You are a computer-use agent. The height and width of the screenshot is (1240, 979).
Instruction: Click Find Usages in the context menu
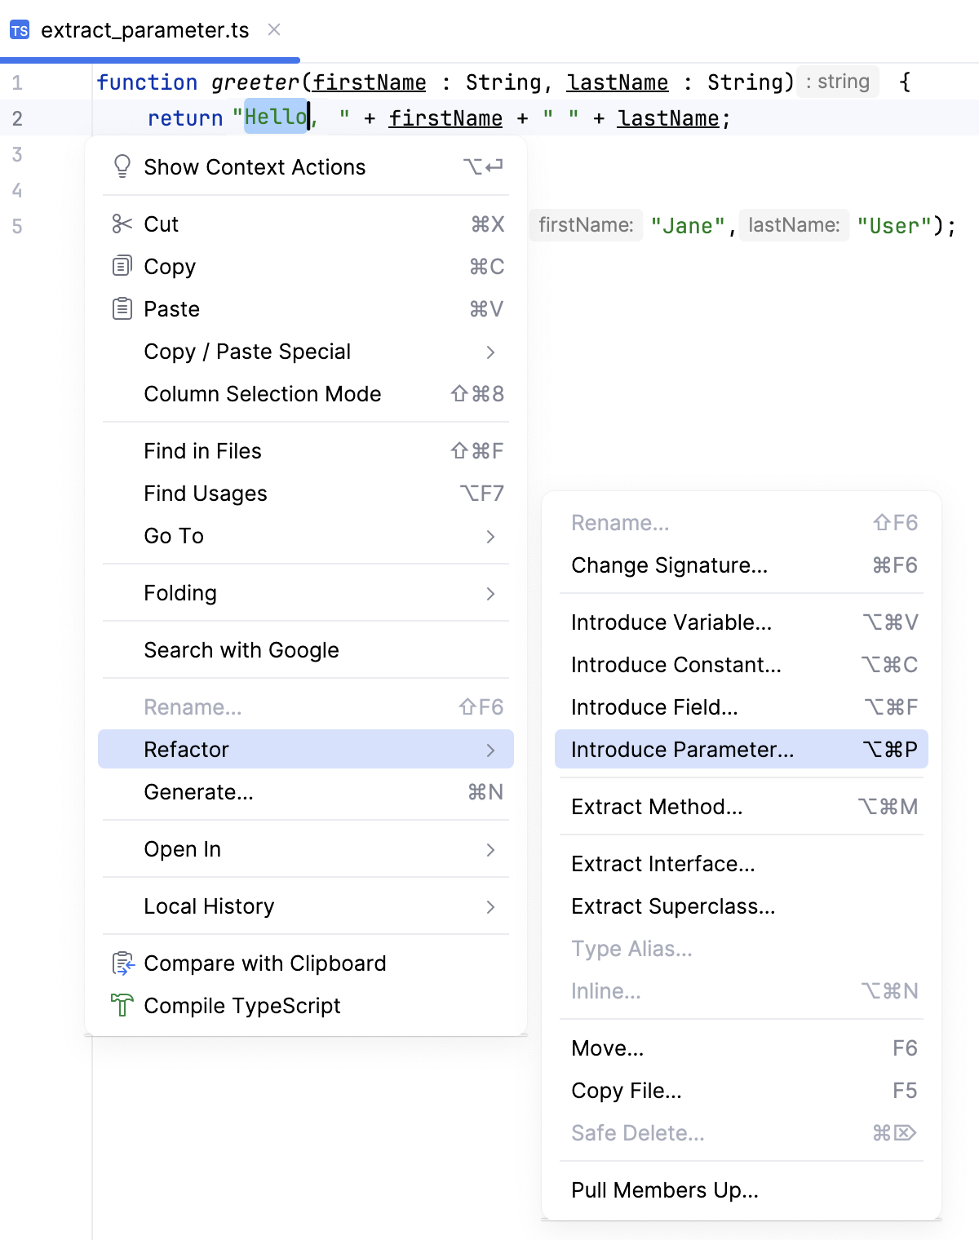[x=205, y=493]
